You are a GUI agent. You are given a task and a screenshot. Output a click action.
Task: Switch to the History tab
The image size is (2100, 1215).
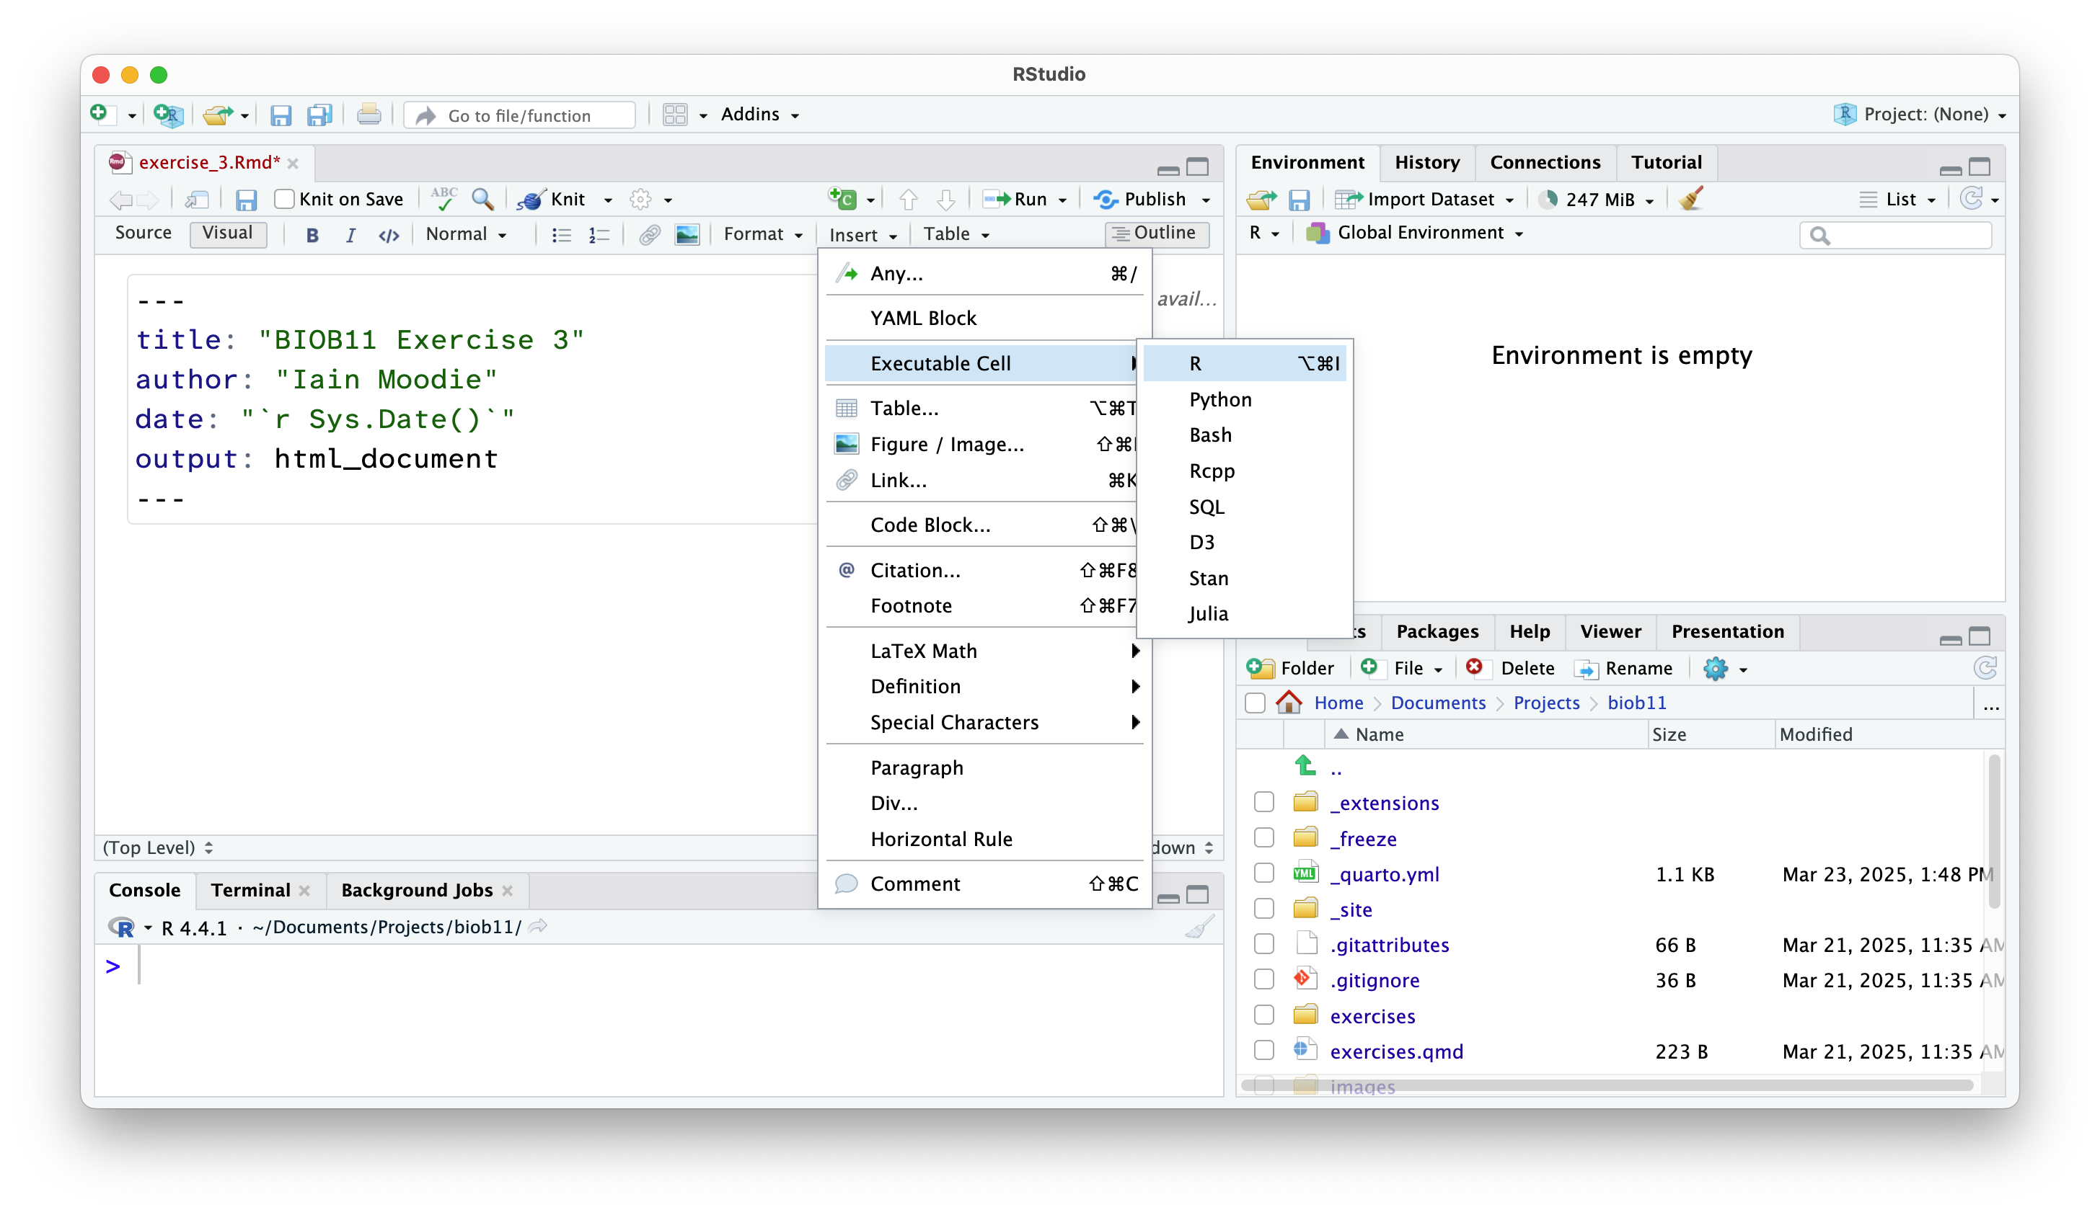tap(1426, 162)
